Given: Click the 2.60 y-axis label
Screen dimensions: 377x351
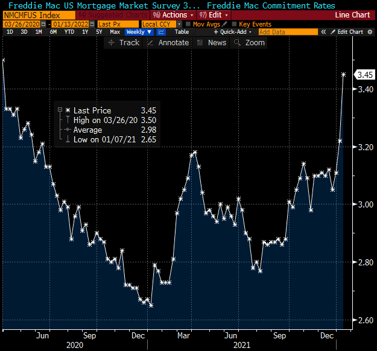Looking at the screenshot, I should (366, 320).
